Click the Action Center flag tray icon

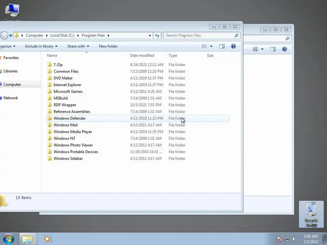(x=279, y=239)
